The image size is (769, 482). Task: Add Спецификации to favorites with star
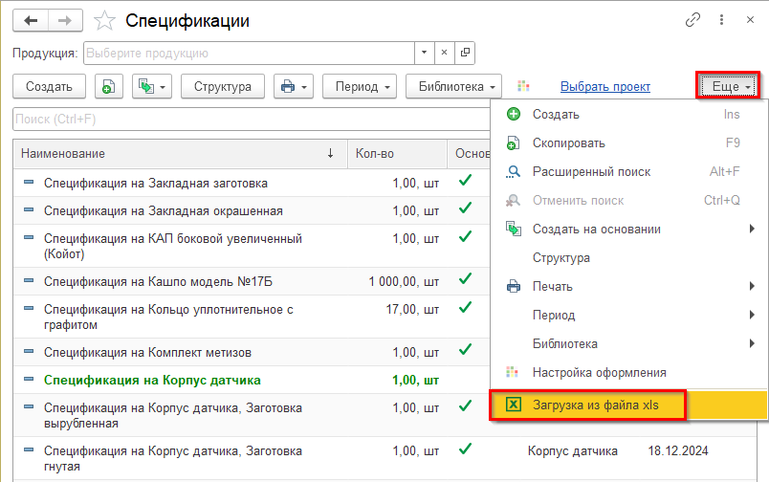[106, 20]
